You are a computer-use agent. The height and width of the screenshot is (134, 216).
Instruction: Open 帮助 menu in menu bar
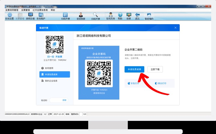(x=53, y=10)
